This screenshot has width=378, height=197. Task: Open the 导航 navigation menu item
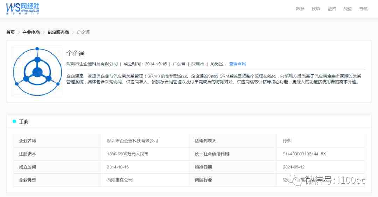pyautogui.click(x=363, y=9)
